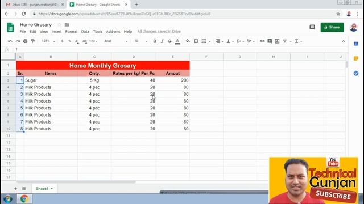Open the font size 10 dropdown

(140, 41)
